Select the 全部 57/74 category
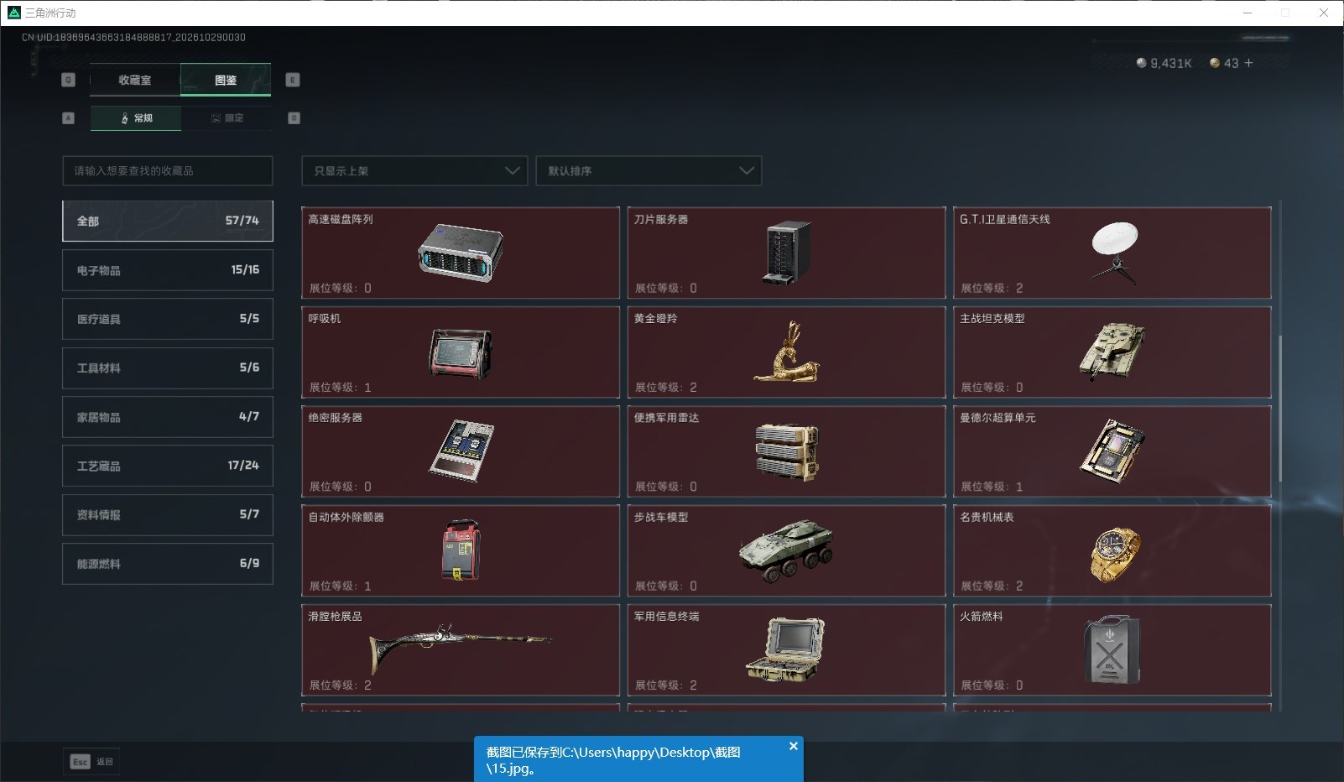 [x=168, y=221]
